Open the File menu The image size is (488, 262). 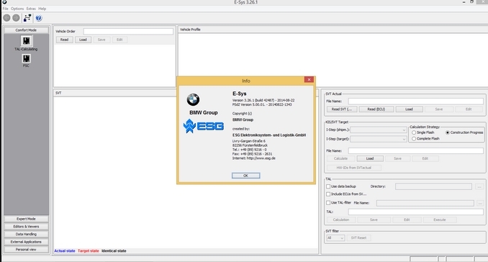point(5,9)
